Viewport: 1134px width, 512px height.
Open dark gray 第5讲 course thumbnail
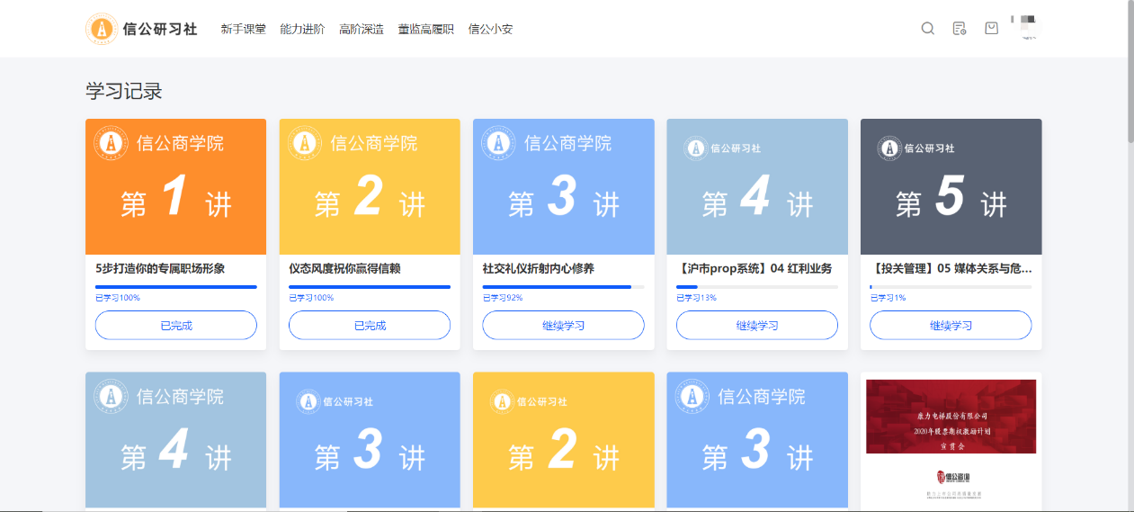pos(951,186)
